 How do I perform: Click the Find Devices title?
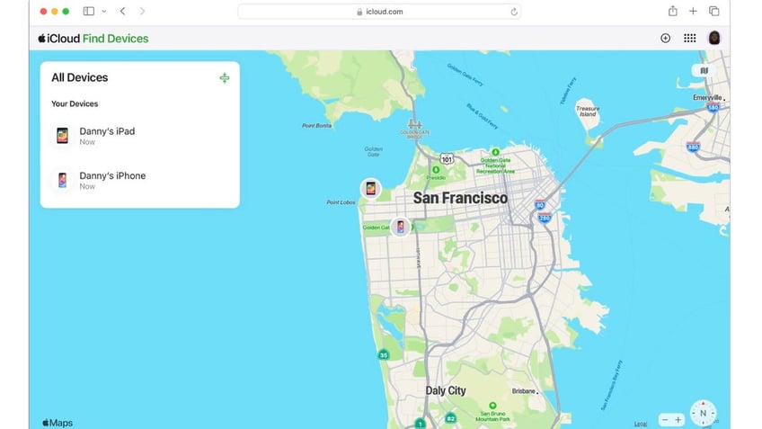click(116, 39)
